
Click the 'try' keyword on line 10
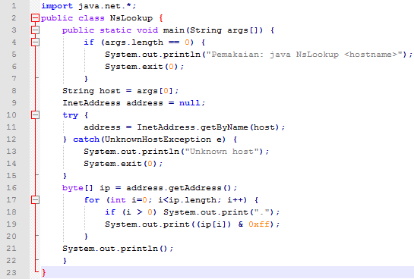point(71,115)
